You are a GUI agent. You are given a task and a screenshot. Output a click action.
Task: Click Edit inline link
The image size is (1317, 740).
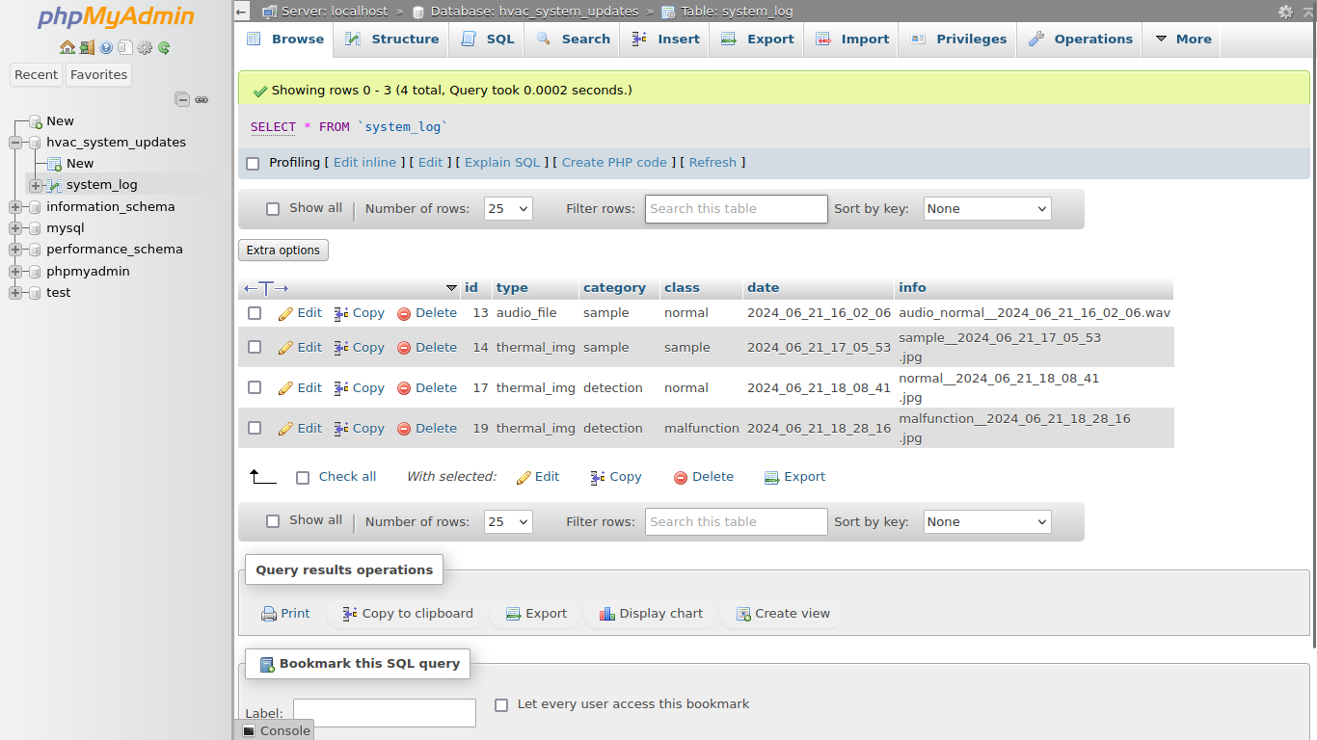click(364, 163)
